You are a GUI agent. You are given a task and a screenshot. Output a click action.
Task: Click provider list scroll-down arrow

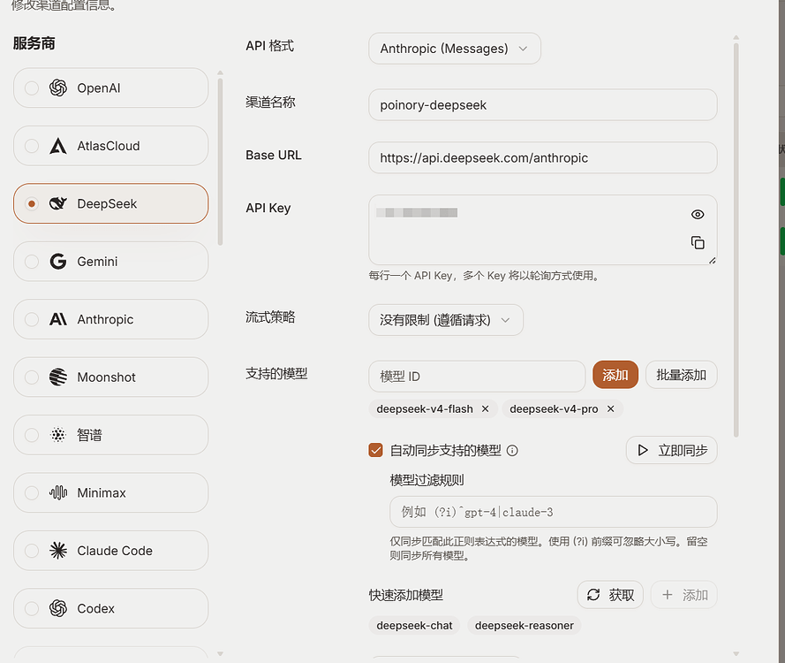tap(220, 653)
